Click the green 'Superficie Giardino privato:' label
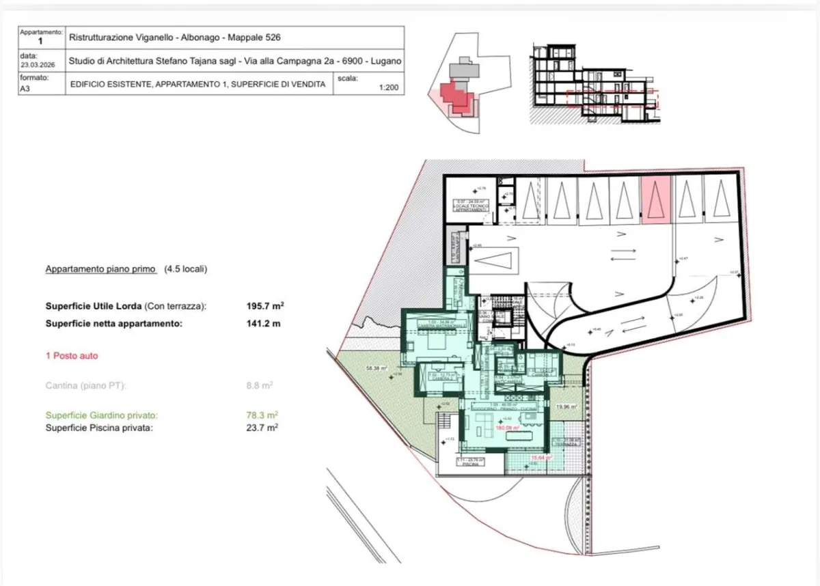Image resolution: width=820 pixels, height=586 pixels. click(x=102, y=415)
